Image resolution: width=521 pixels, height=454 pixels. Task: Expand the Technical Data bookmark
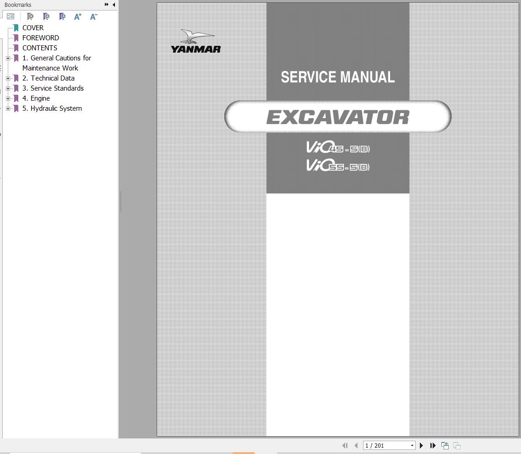point(8,79)
